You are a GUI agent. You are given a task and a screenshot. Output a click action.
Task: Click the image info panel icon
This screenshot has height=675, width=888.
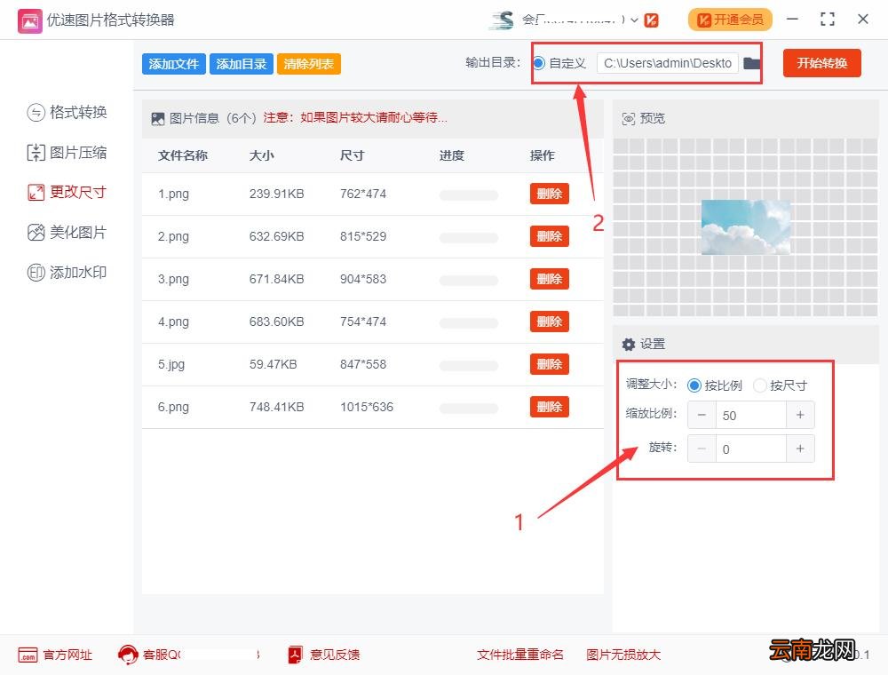[x=158, y=118]
